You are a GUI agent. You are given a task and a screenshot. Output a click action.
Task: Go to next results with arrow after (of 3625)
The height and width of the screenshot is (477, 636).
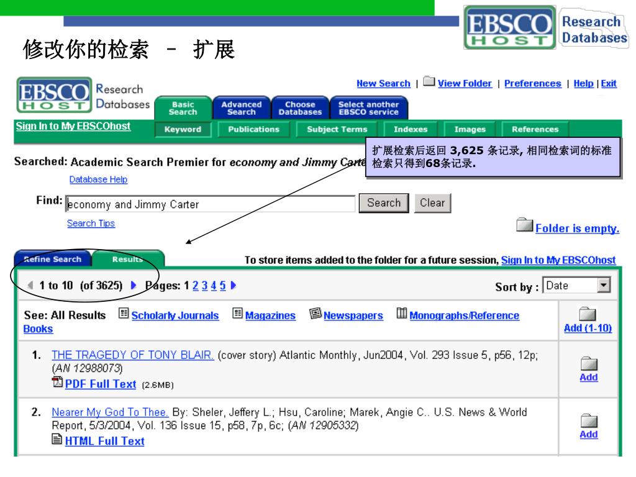(x=134, y=285)
